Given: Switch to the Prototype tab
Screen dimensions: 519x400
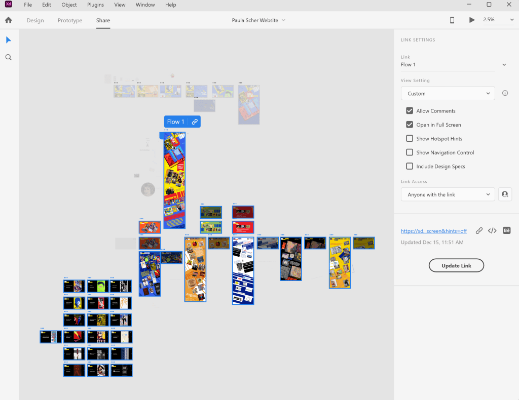Looking at the screenshot, I should (70, 21).
